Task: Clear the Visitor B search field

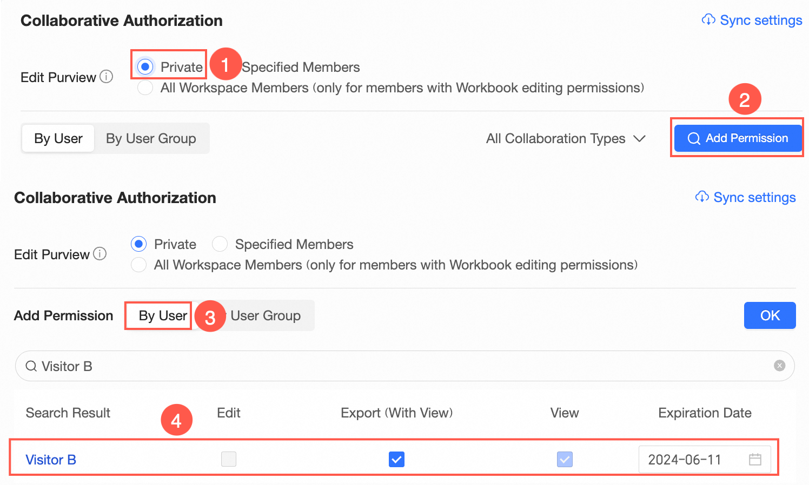Action: [779, 366]
